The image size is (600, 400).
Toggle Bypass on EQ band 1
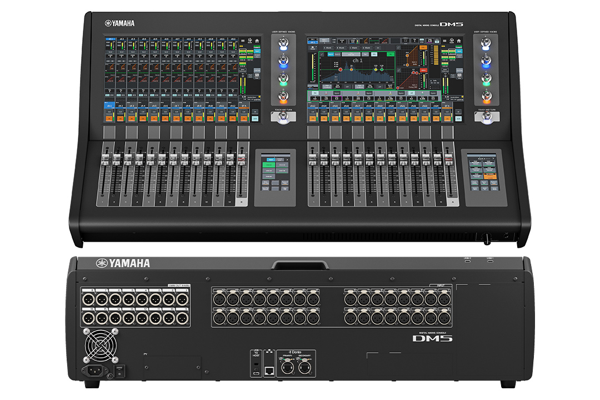coord(337,93)
